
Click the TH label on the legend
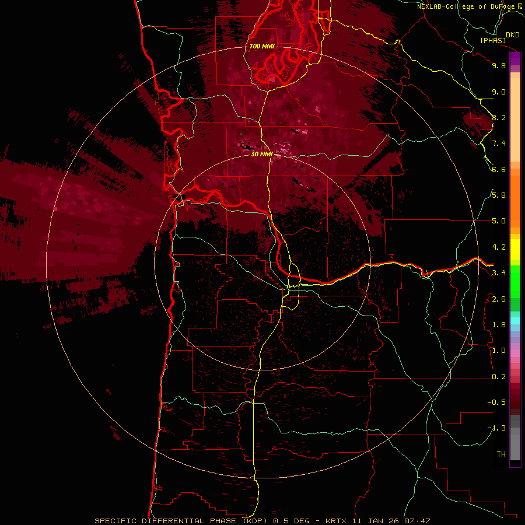[x=501, y=454]
